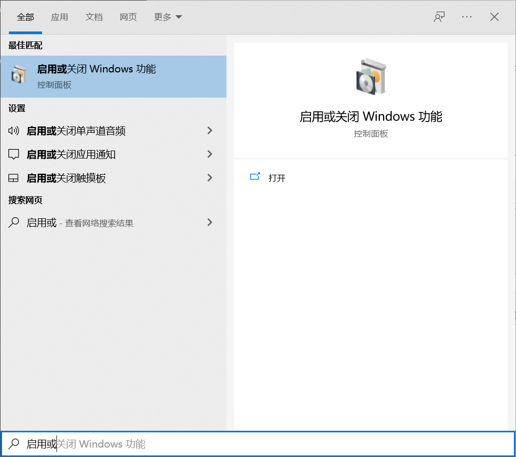
Task: Click the search text input field
Action: [263, 444]
